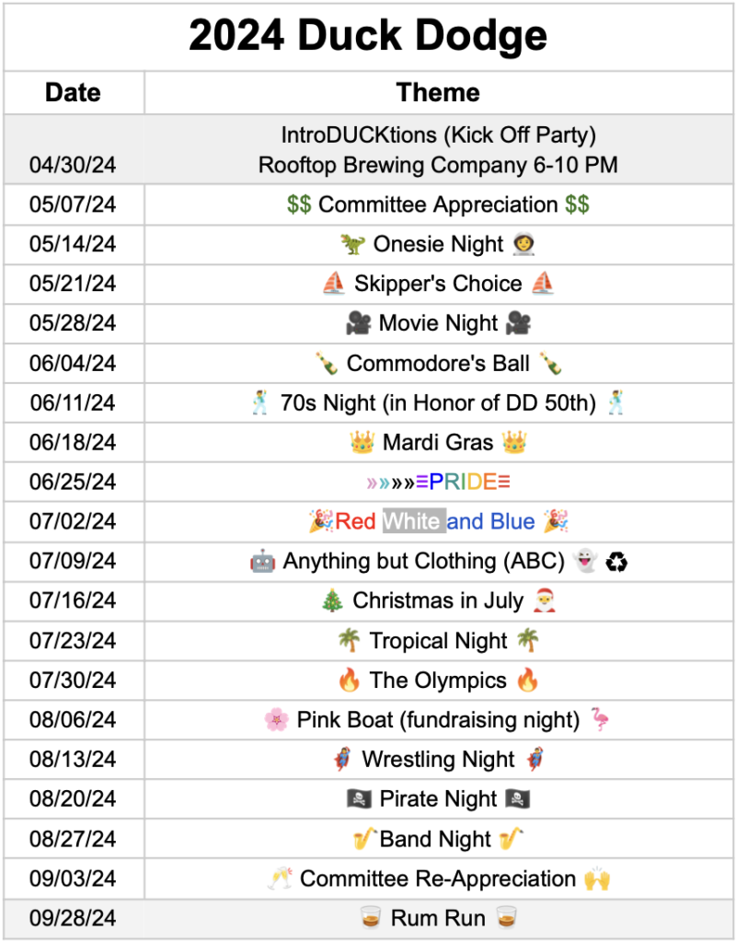Select the Santa emoji after Christmas in July

tap(546, 600)
